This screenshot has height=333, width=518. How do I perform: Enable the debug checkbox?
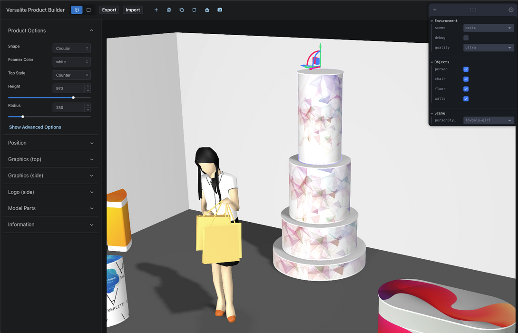[466, 38]
